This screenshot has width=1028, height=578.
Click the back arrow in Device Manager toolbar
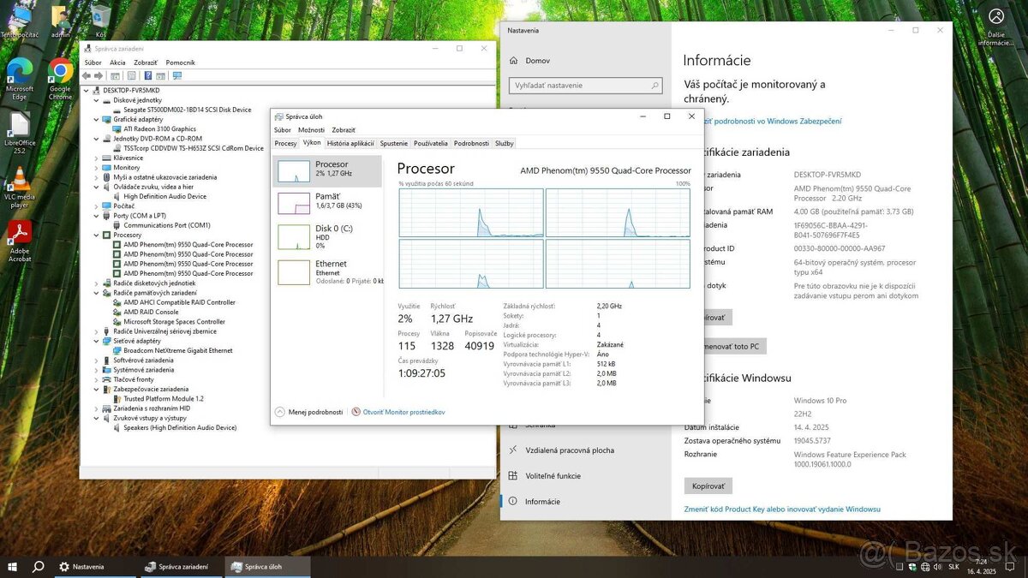point(86,75)
